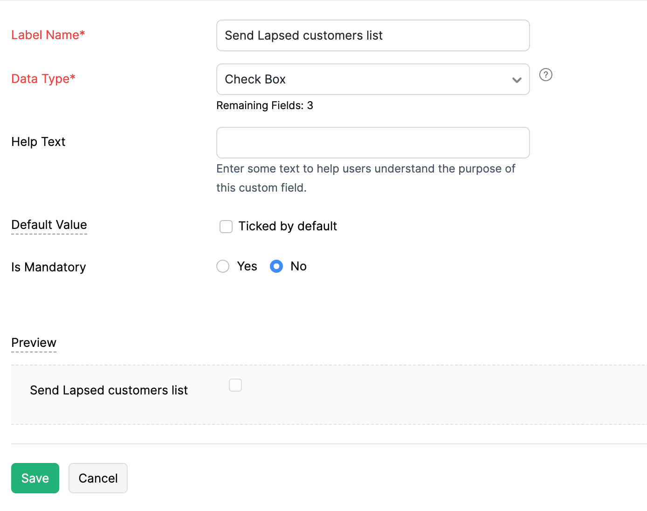The image size is (647, 511).
Task: Click 'Send Lapsed customers list' preview label
Action: coord(109,390)
